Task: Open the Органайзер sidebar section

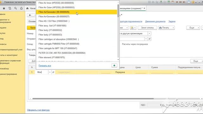Action: click(x=4, y=68)
